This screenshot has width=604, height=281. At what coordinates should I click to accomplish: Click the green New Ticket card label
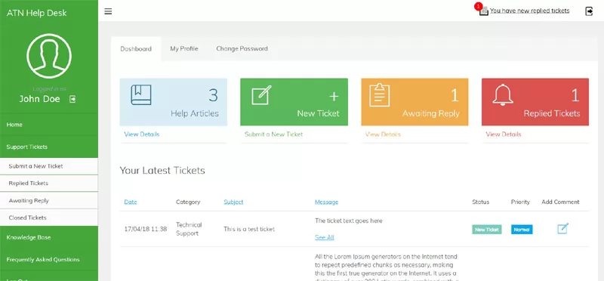pos(318,113)
